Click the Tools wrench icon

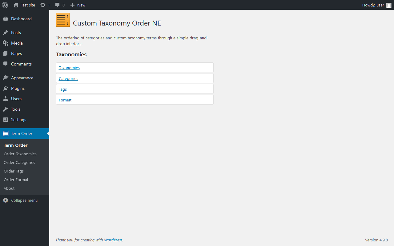6,109
